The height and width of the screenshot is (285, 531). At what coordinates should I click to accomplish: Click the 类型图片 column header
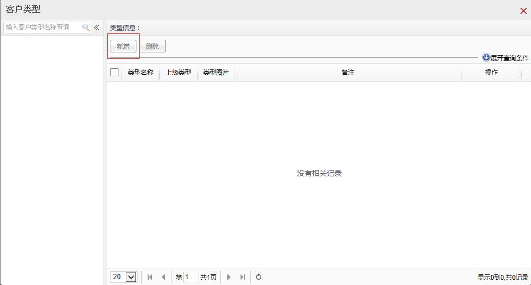point(216,73)
